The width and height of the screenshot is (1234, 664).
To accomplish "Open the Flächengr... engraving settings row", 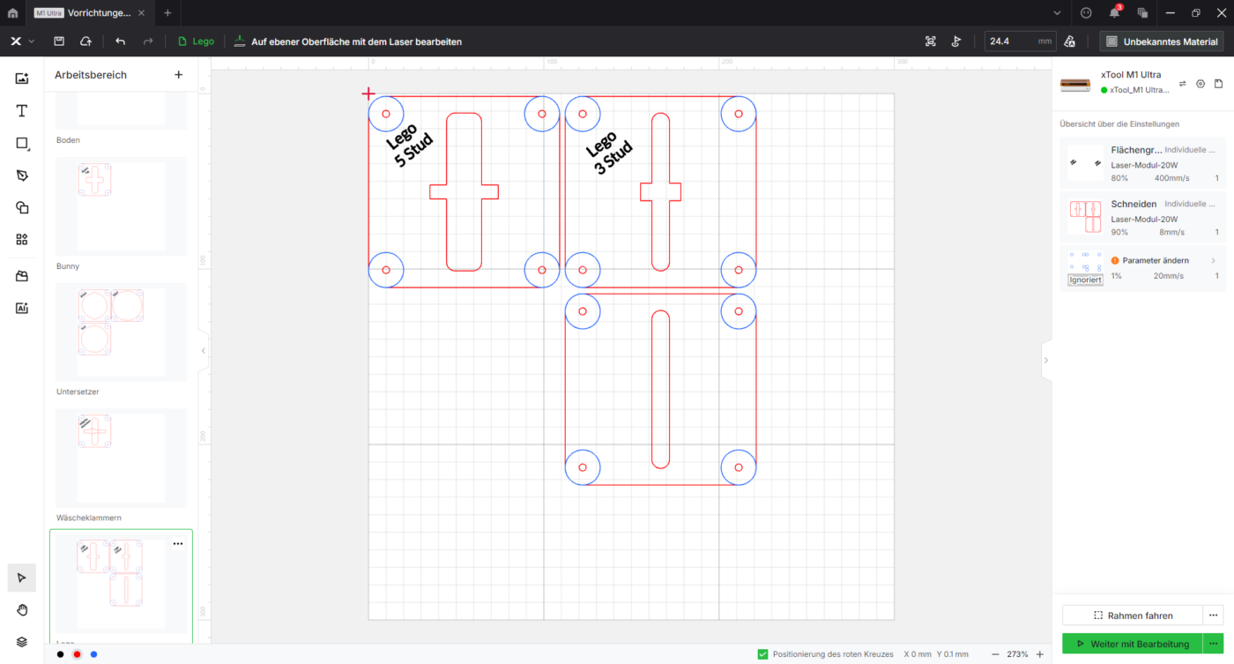I will pyautogui.click(x=1142, y=163).
